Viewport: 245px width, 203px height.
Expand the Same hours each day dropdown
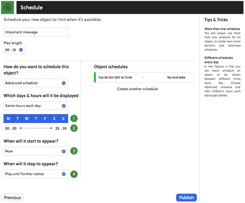36,106
